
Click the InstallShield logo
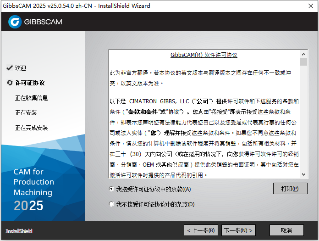19,231
